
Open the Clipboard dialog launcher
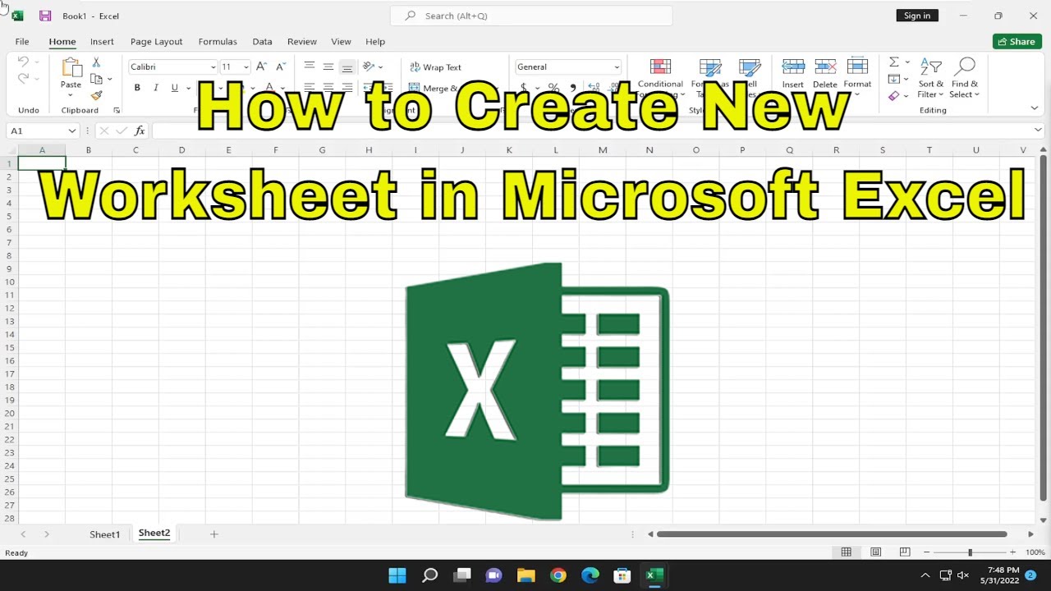click(117, 110)
